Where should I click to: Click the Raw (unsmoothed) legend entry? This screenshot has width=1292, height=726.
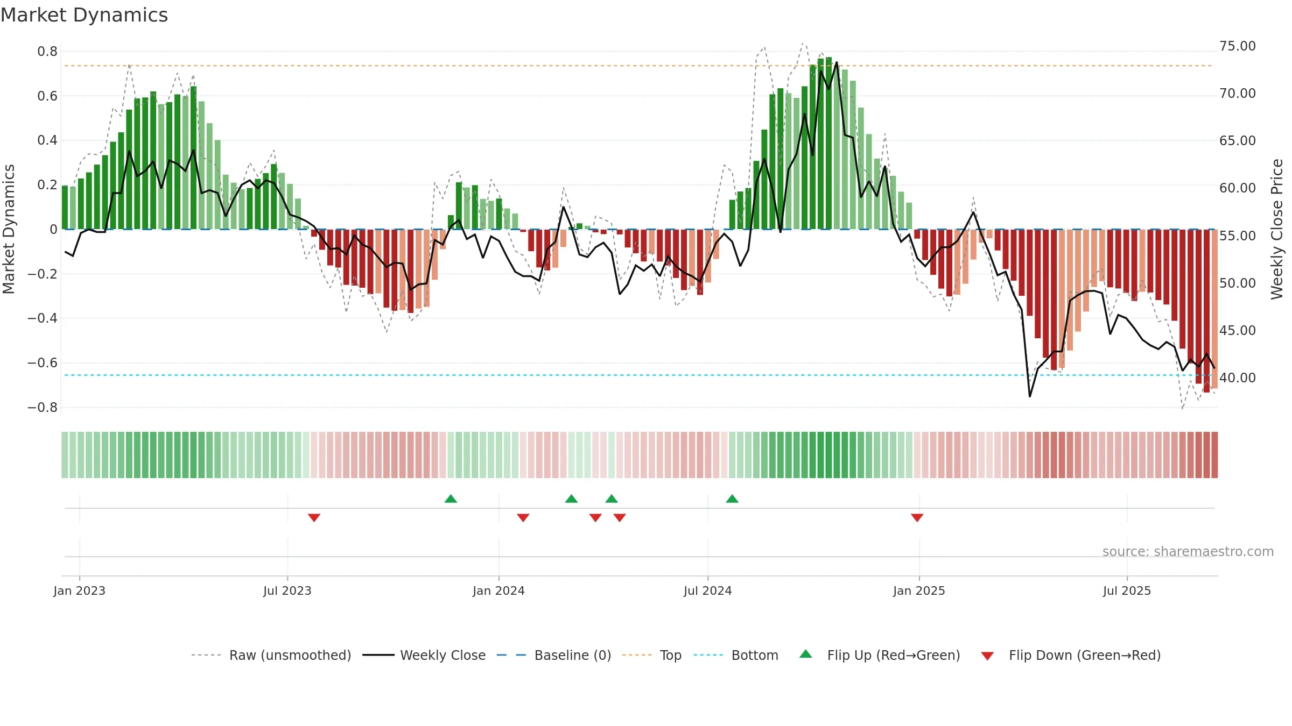click(271, 655)
